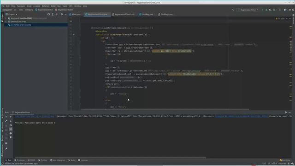Open the Profiler tool window button
This screenshot has height=166, width=295.
pos(42,160)
